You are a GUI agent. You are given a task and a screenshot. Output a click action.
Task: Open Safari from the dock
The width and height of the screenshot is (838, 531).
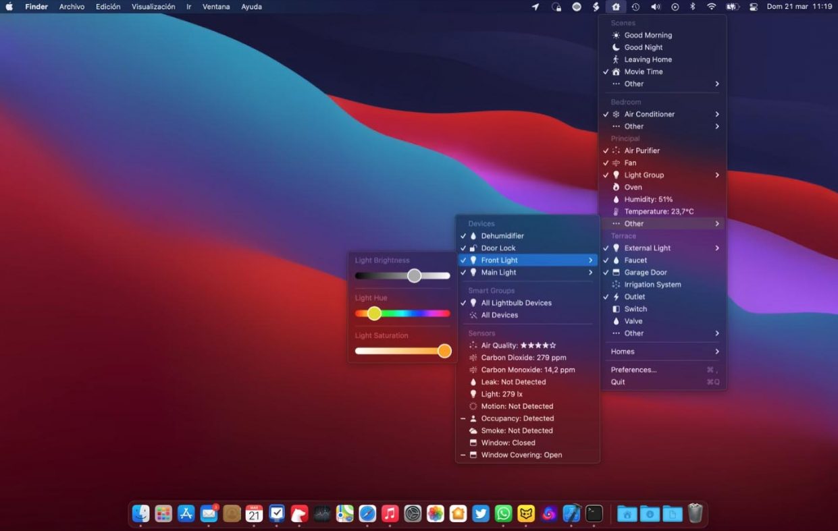pyautogui.click(x=367, y=513)
